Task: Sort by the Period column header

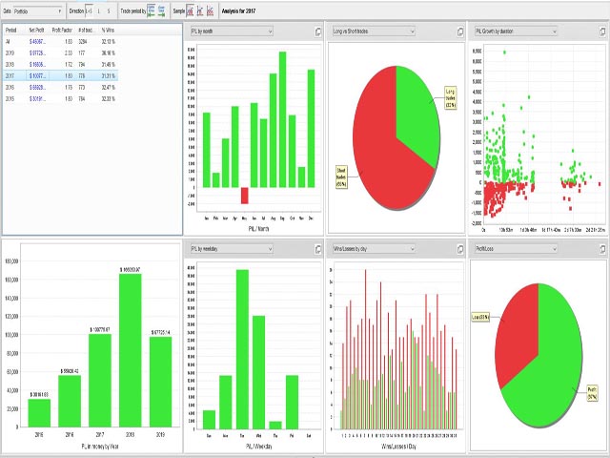Action: click(10, 30)
